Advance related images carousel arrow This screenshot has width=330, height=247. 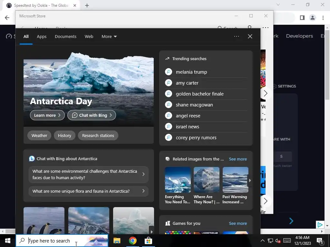click(x=250, y=180)
